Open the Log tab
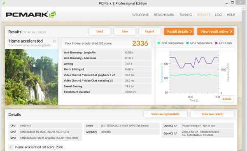 (218, 15)
